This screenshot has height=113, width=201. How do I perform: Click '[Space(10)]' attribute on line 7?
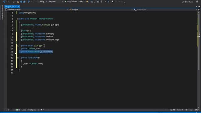click(26, 31)
